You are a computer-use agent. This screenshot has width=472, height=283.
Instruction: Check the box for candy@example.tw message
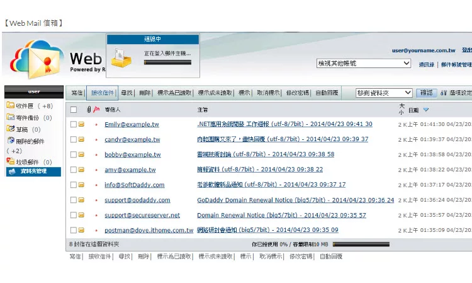pyautogui.click(x=74, y=140)
